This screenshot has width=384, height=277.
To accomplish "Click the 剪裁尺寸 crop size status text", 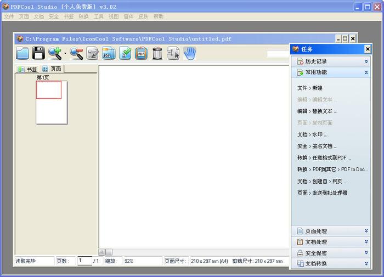I will click(x=257, y=261).
